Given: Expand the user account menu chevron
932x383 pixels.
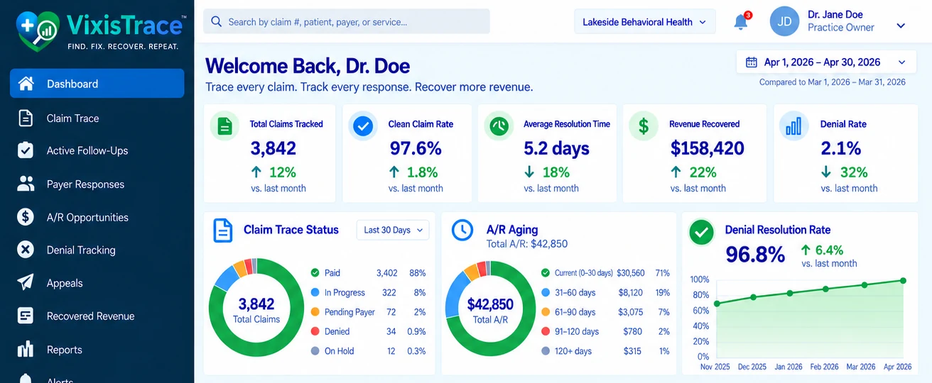Looking at the screenshot, I should (x=901, y=26).
